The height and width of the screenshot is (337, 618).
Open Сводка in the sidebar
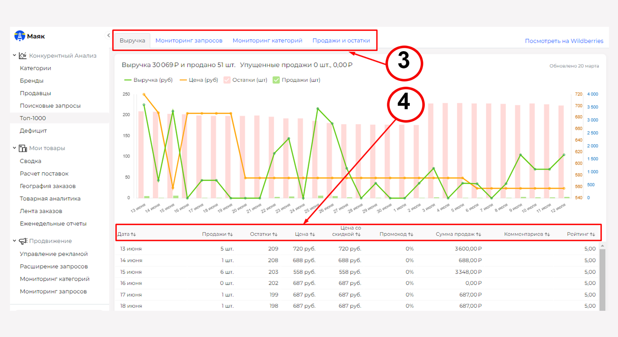click(31, 161)
